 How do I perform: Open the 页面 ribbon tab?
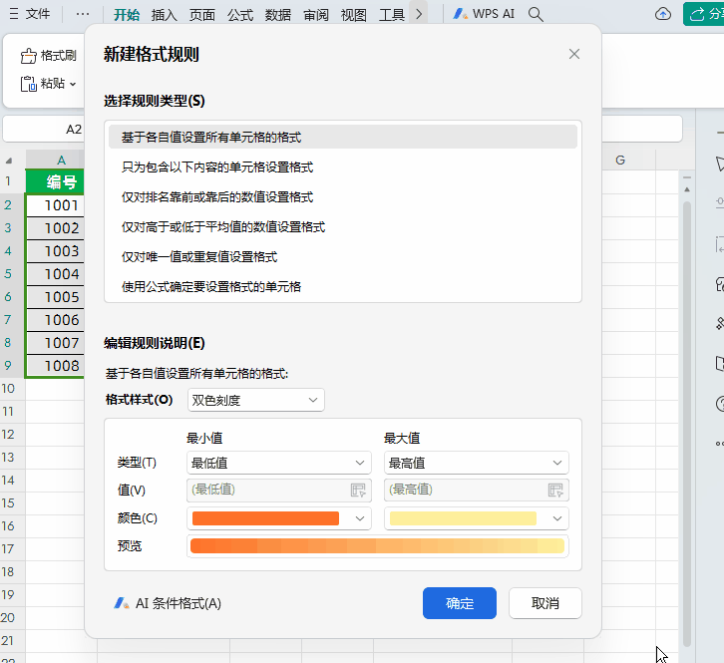pos(201,14)
